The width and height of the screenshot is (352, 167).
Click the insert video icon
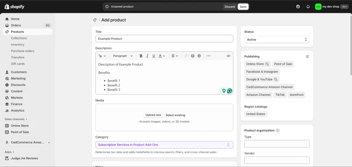199,56
